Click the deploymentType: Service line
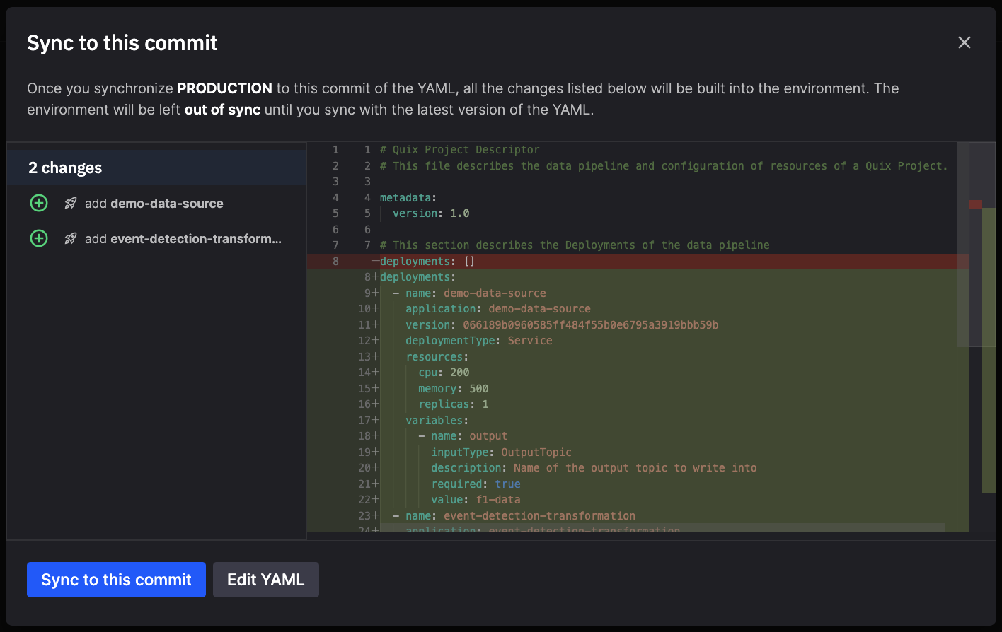The height and width of the screenshot is (632, 1002). tap(478, 341)
